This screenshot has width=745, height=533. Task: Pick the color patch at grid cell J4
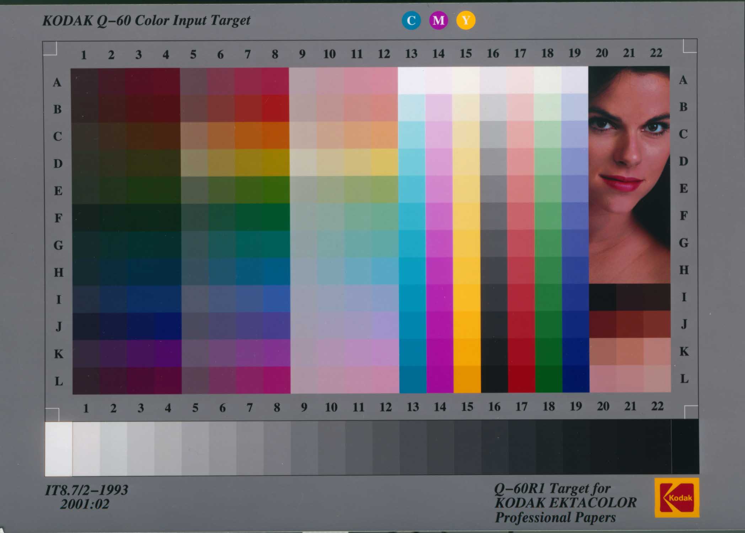(168, 326)
